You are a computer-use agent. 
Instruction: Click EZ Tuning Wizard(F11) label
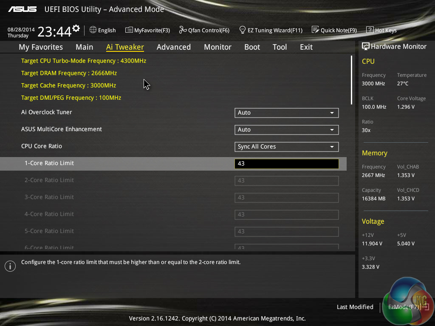click(275, 30)
